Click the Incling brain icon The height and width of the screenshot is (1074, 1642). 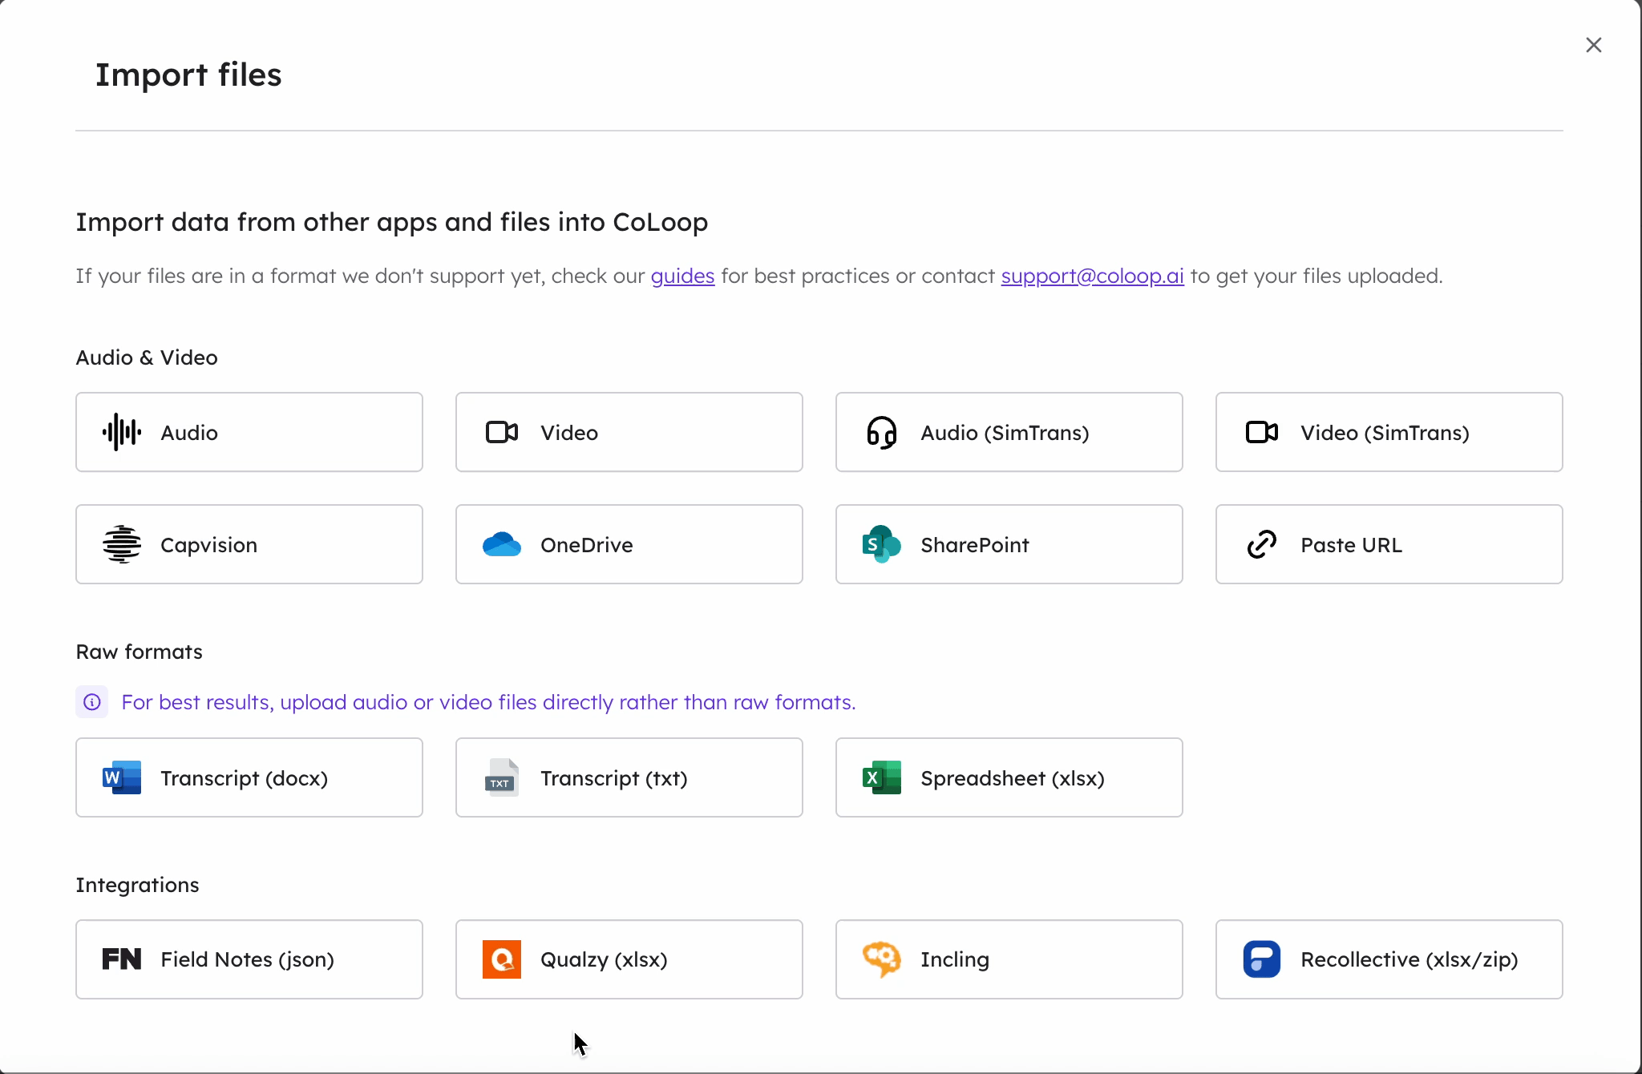point(881,959)
